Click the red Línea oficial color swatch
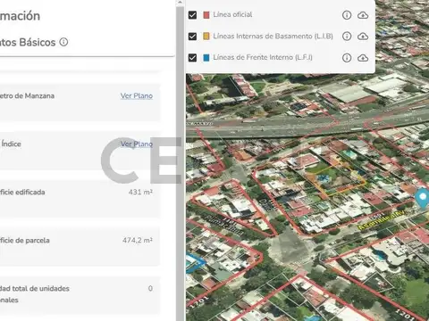 pyautogui.click(x=206, y=15)
